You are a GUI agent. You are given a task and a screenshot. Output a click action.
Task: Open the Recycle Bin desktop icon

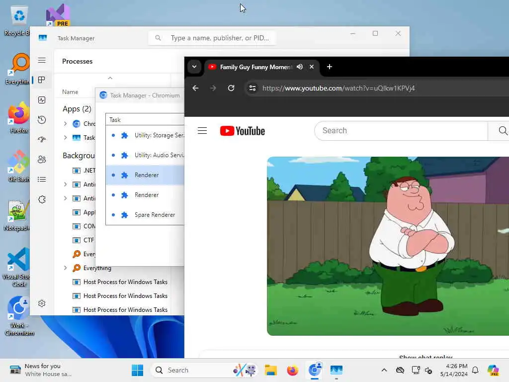[16, 21]
